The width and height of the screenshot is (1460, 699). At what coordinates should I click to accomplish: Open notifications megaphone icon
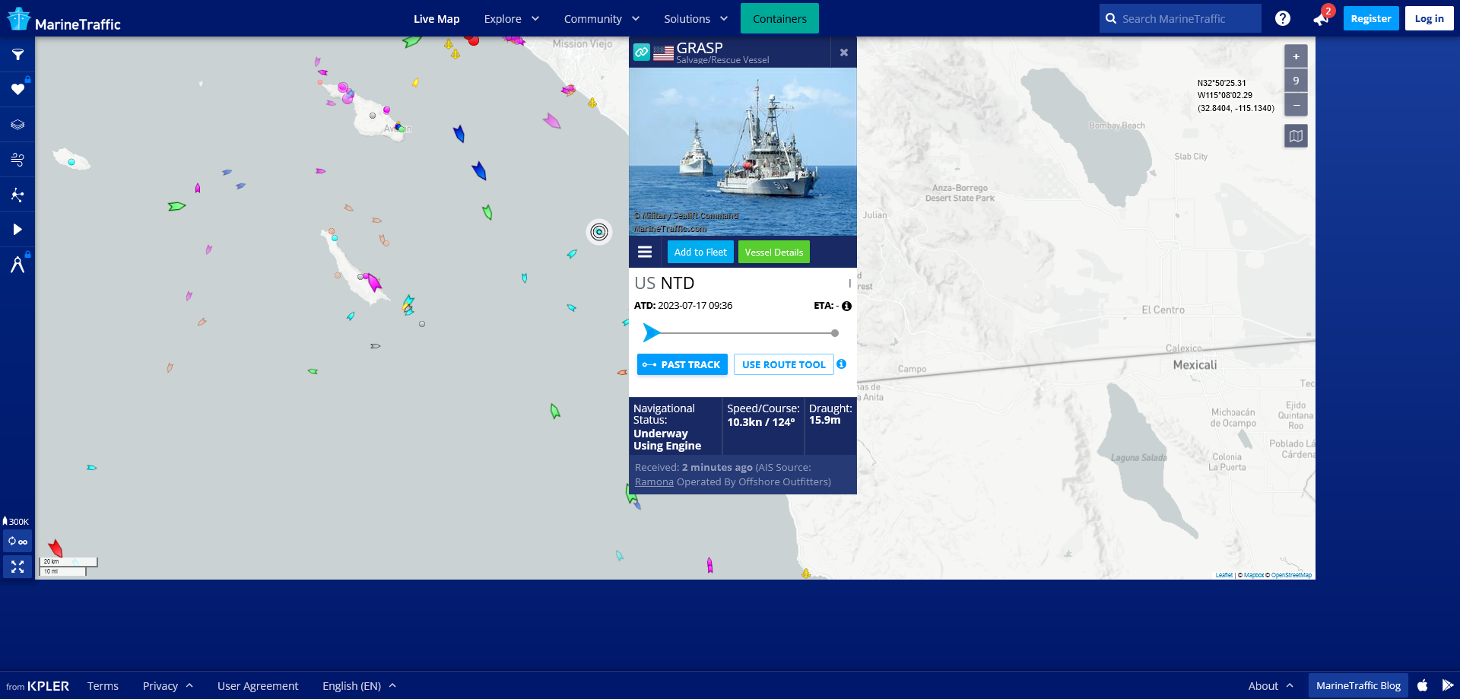[x=1320, y=19]
